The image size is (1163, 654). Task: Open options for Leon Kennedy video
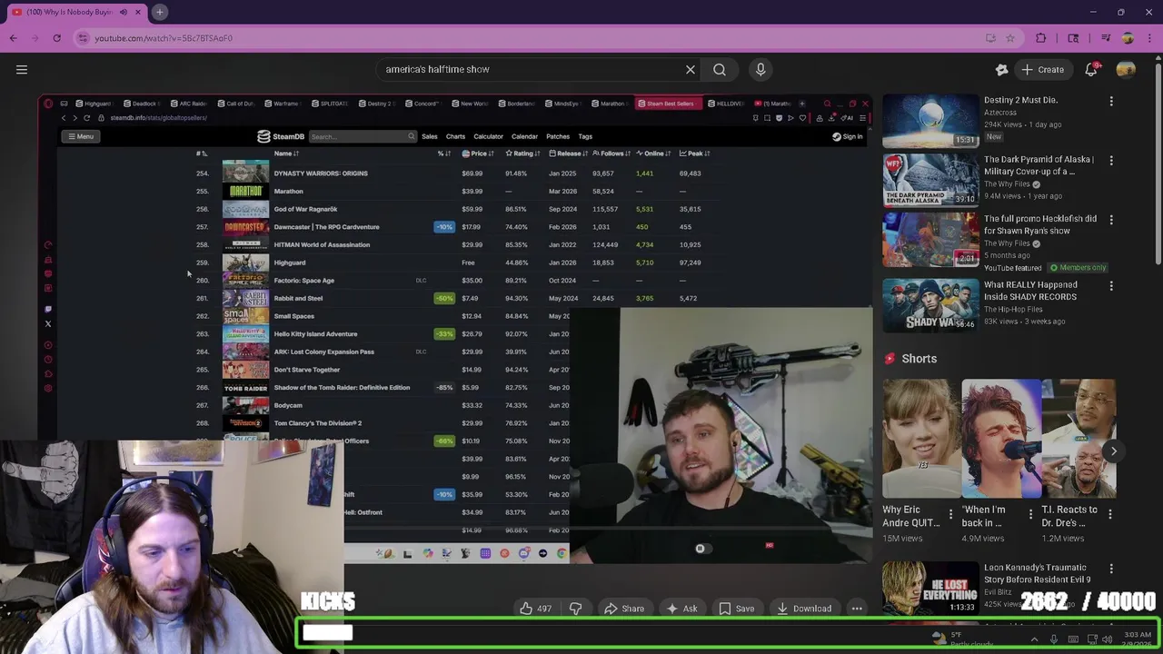tap(1111, 570)
